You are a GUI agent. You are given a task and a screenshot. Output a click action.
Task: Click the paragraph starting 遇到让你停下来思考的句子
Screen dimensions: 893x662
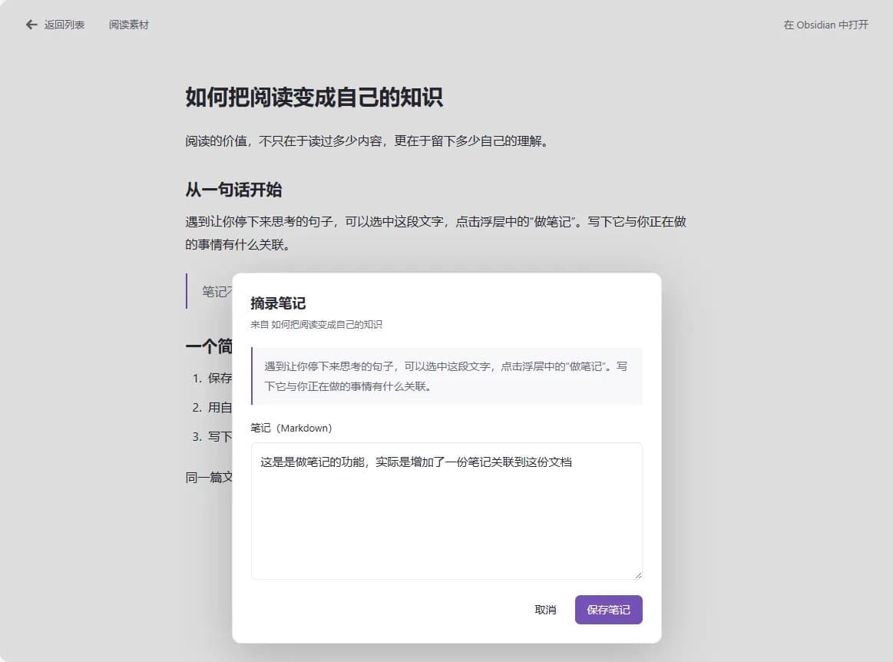[x=435, y=233]
